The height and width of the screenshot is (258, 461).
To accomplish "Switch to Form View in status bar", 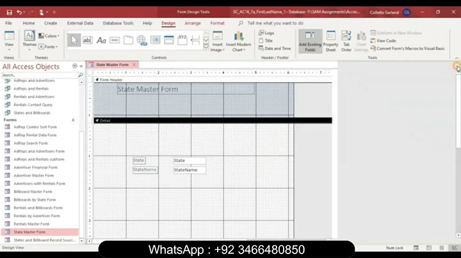I will point(416,248).
